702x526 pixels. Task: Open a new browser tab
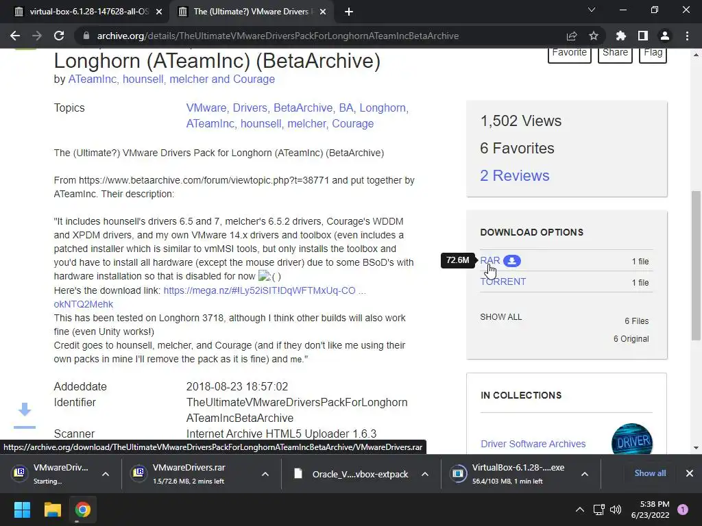(x=349, y=12)
